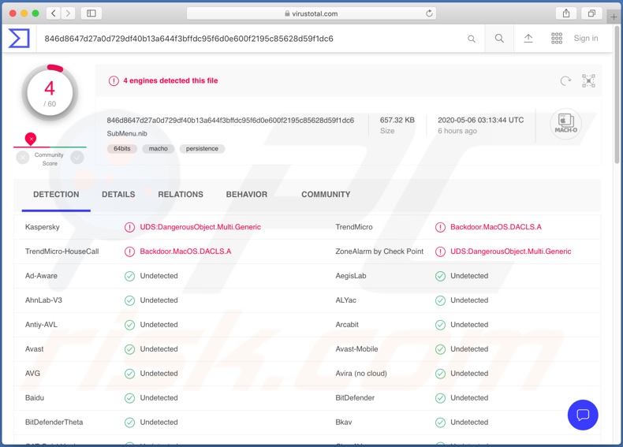The width and height of the screenshot is (623, 447).
Task: Click the 64bits tag
Action: pyautogui.click(x=122, y=148)
